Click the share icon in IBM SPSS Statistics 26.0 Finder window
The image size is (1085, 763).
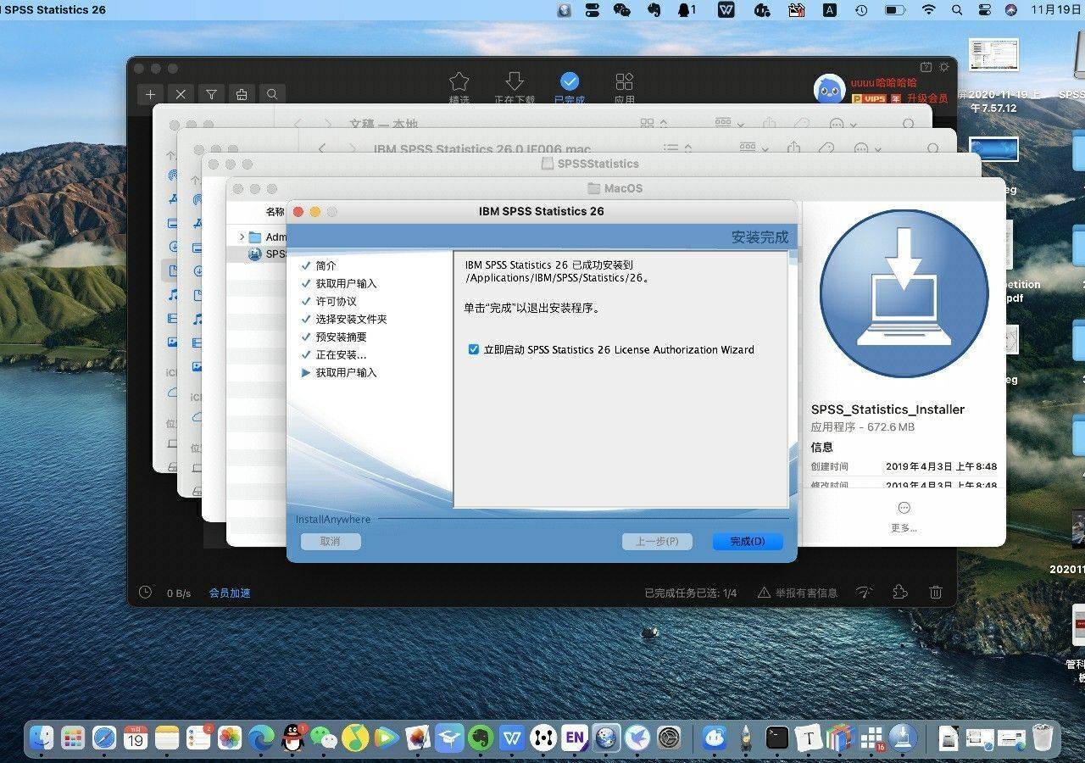794,148
